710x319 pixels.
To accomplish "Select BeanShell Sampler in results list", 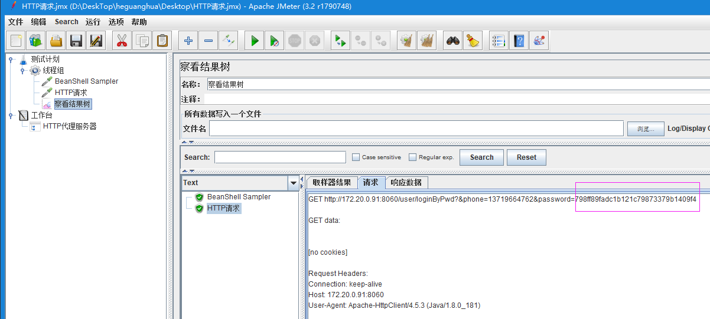I will pyautogui.click(x=239, y=197).
